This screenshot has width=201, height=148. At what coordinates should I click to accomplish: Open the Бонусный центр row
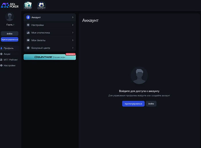[x=50, y=48]
